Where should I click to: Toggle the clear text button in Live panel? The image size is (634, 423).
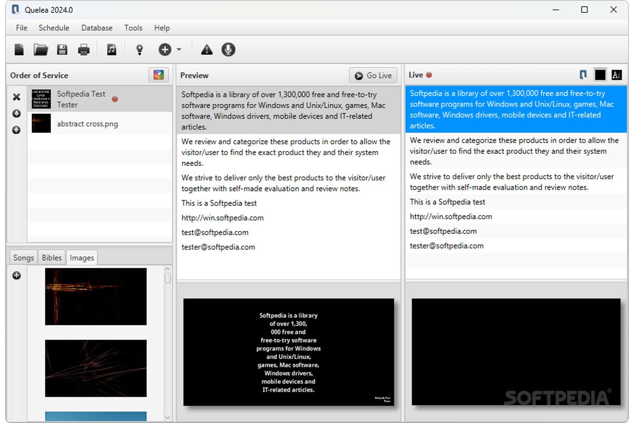(616, 75)
